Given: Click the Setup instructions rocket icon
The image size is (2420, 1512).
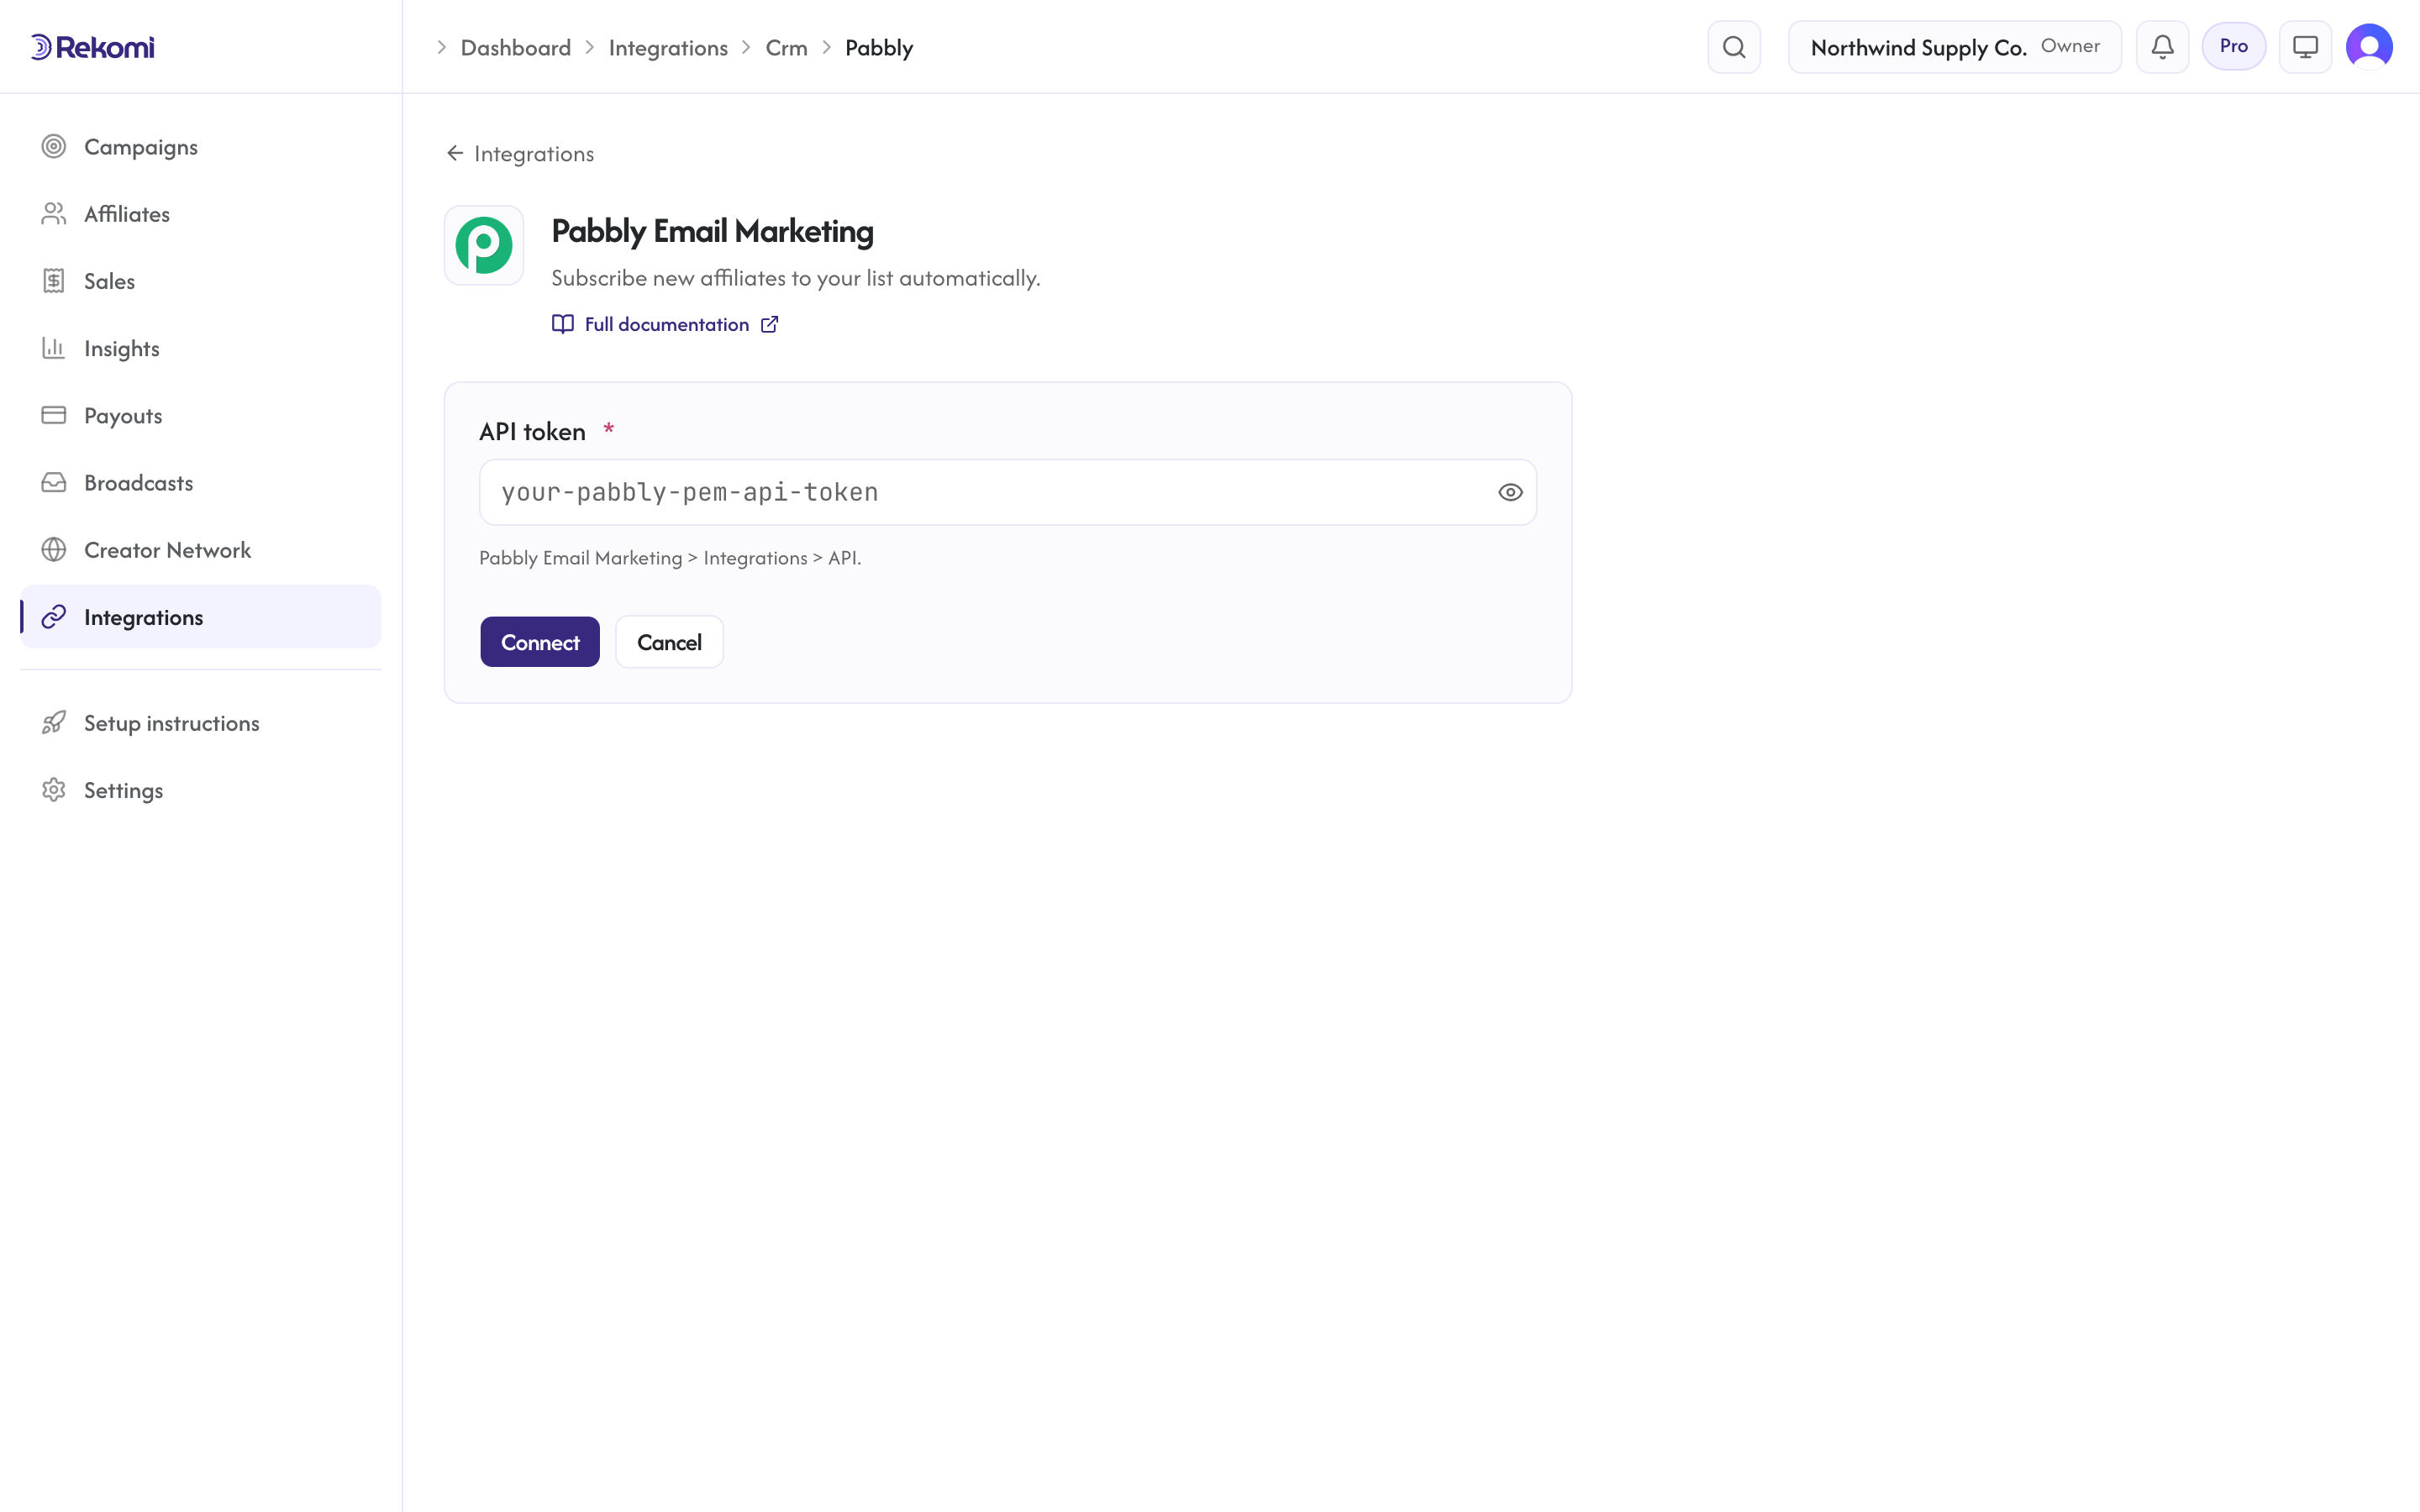Looking at the screenshot, I should tap(54, 723).
